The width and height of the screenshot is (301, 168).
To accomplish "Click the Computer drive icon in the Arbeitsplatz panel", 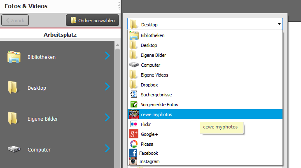I will click(14, 149).
